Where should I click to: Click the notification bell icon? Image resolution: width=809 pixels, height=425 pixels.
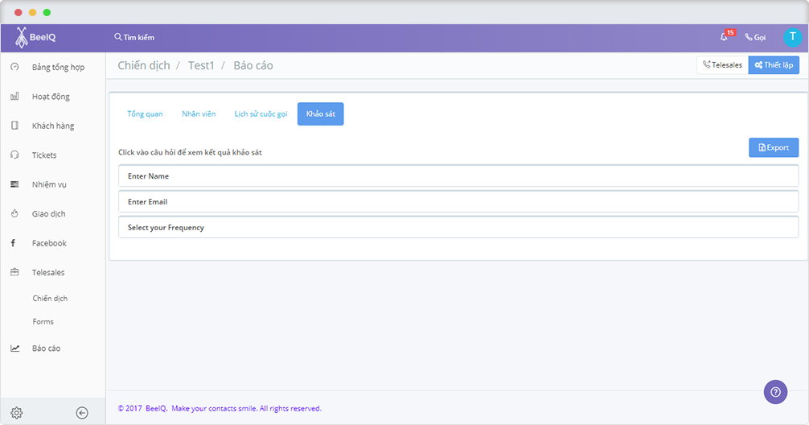(x=724, y=37)
